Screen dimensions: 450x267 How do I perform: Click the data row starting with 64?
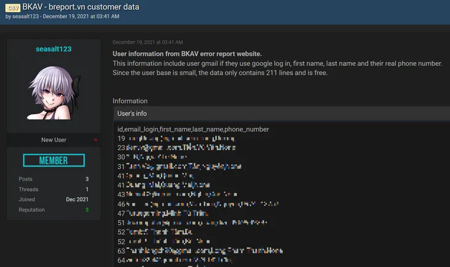[x=175, y=260]
